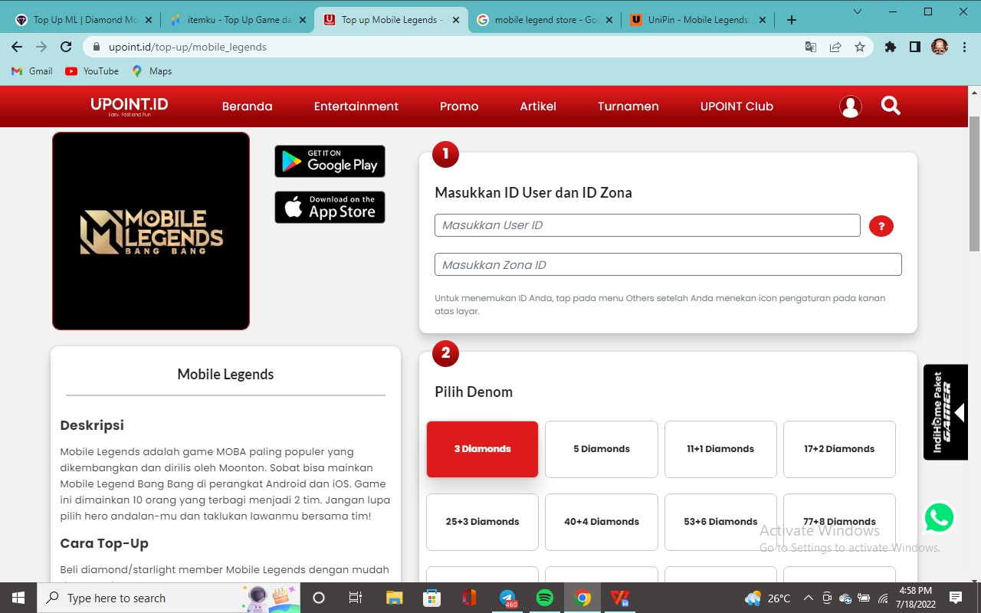This screenshot has width=981, height=613.
Task: Open the browser extensions puzzle icon
Action: 890,47
